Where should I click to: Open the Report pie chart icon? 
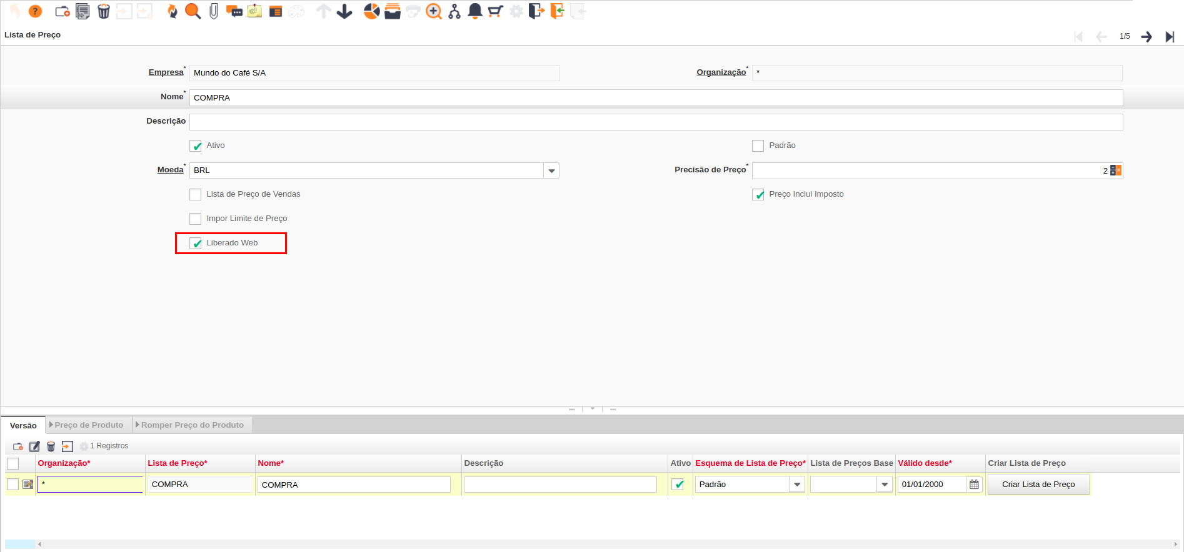pyautogui.click(x=372, y=11)
